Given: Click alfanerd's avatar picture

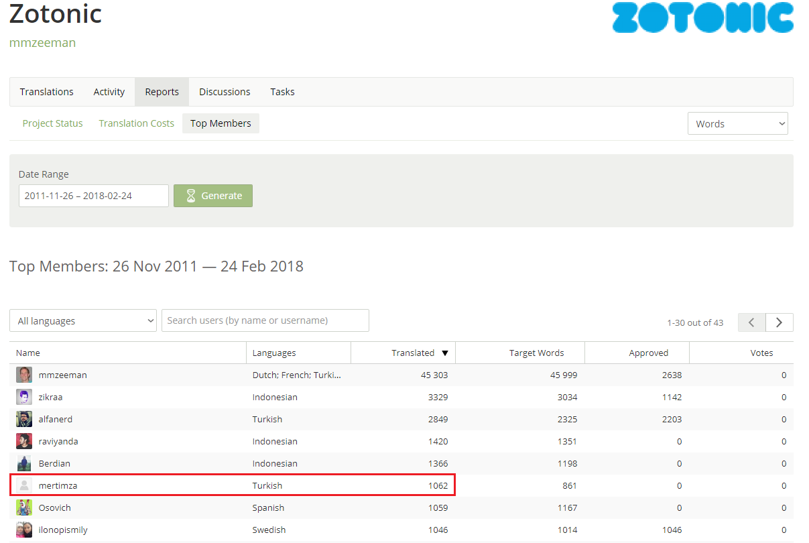Looking at the screenshot, I should (x=24, y=419).
